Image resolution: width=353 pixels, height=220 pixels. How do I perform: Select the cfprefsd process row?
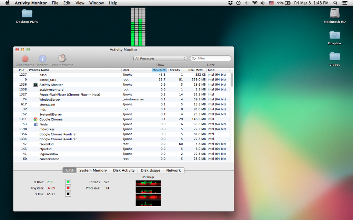click(x=122, y=148)
